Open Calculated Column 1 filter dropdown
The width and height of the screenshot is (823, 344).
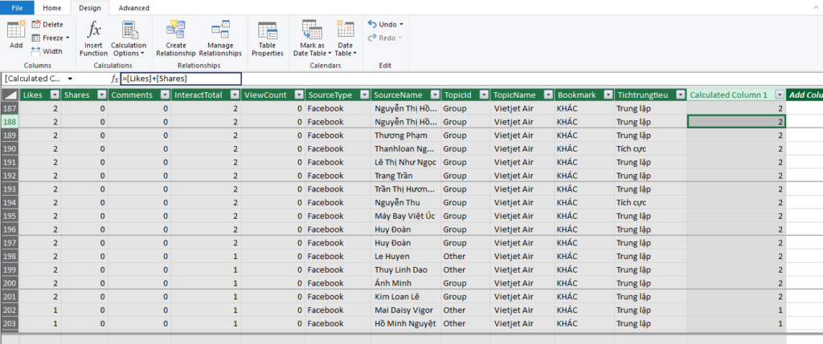[780, 95]
